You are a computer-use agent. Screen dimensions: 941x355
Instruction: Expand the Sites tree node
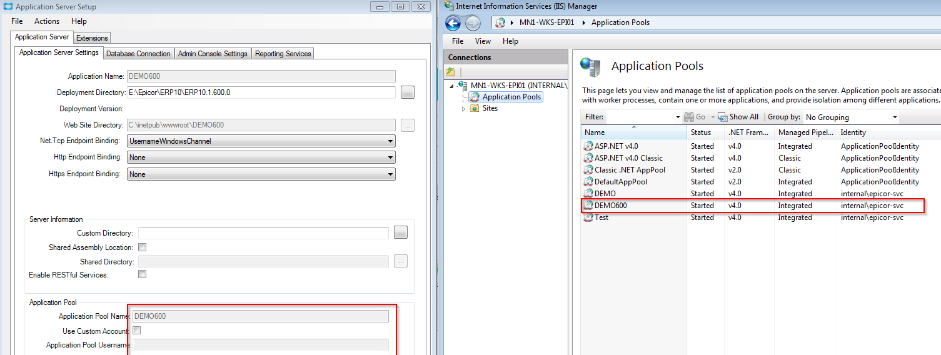pyautogui.click(x=463, y=109)
